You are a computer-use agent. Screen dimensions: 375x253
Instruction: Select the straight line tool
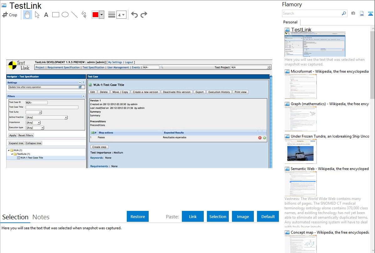point(74,15)
